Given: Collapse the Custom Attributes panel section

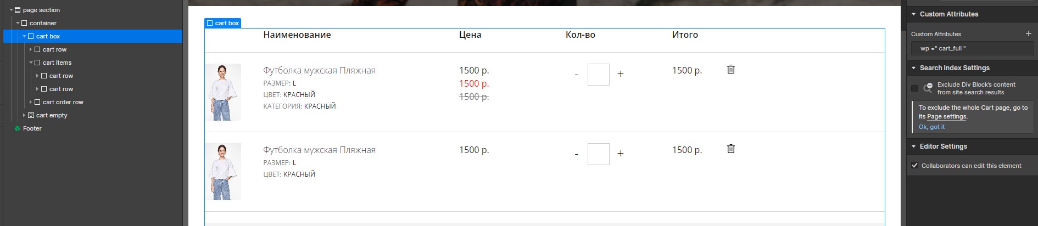Looking at the screenshot, I should [x=914, y=14].
